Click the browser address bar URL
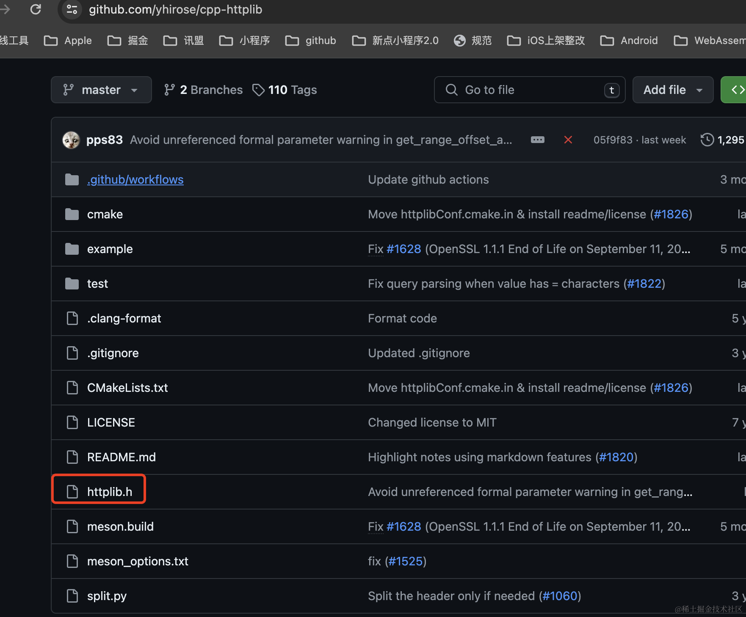Viewport: 746px width, 617px height. coord(175,9)
